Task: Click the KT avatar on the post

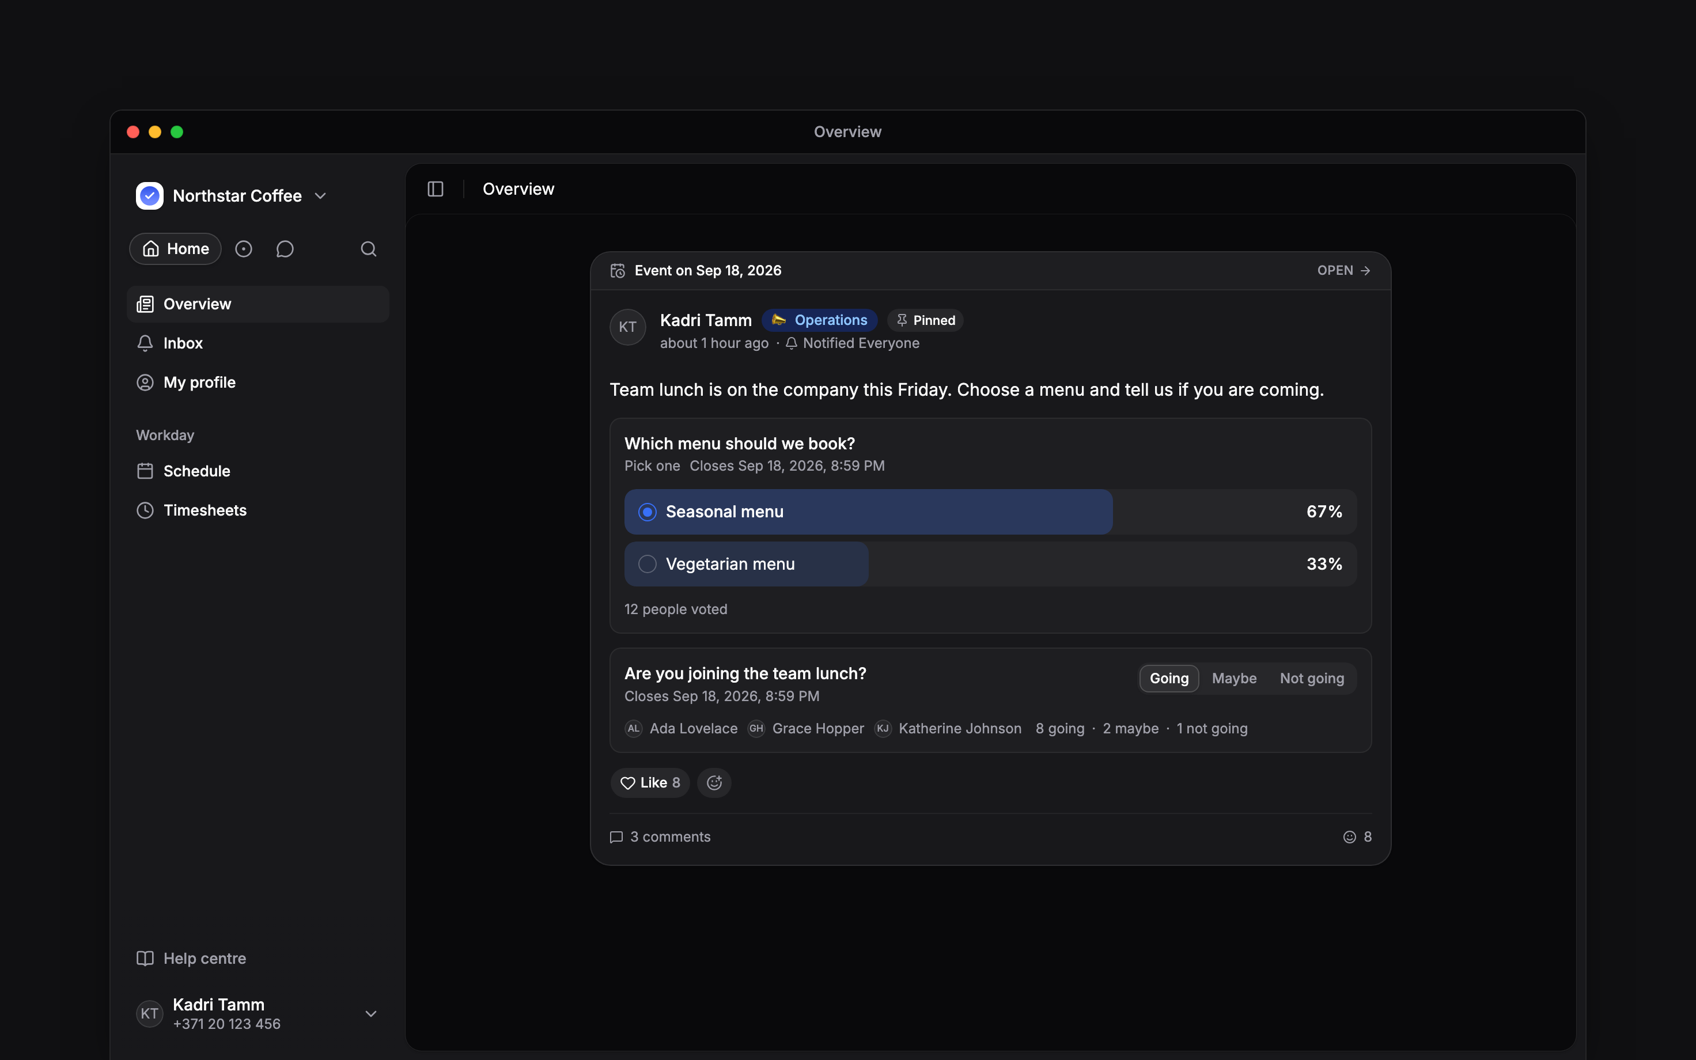Action: [628, 327]
